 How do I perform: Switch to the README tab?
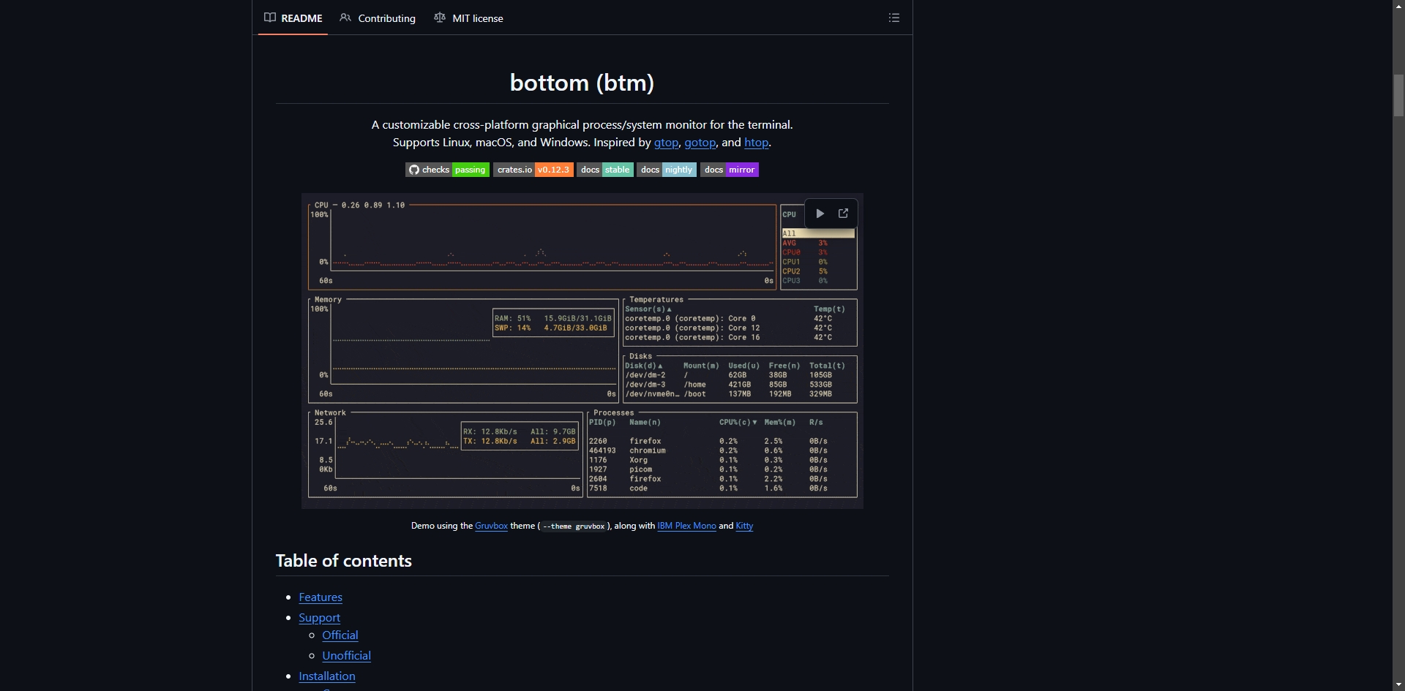pyautogui.click(x=293, y=18)
